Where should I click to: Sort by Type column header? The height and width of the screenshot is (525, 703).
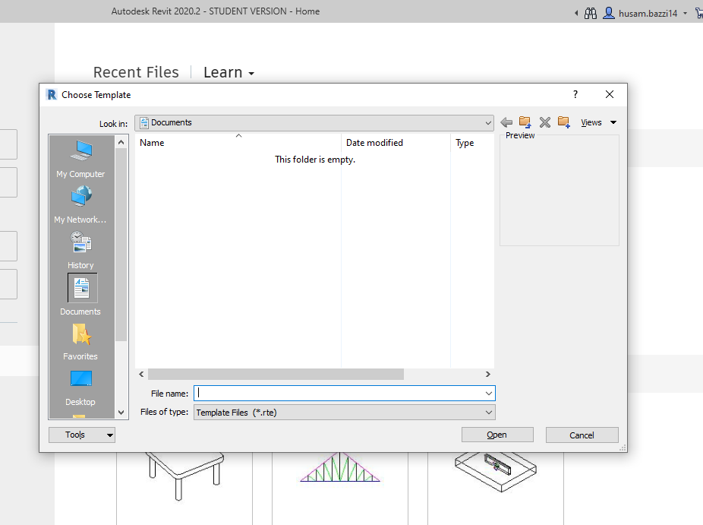pos(472,143)
